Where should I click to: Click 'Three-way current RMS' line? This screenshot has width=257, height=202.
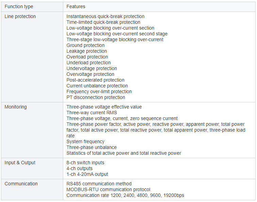click(x=92, y=113)
